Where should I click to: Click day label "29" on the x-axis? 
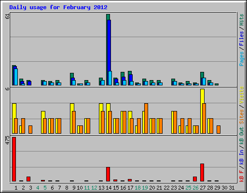pyautogui.click(x=217, y=188)
